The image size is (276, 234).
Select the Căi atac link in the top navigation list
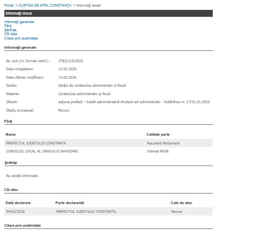11,34
